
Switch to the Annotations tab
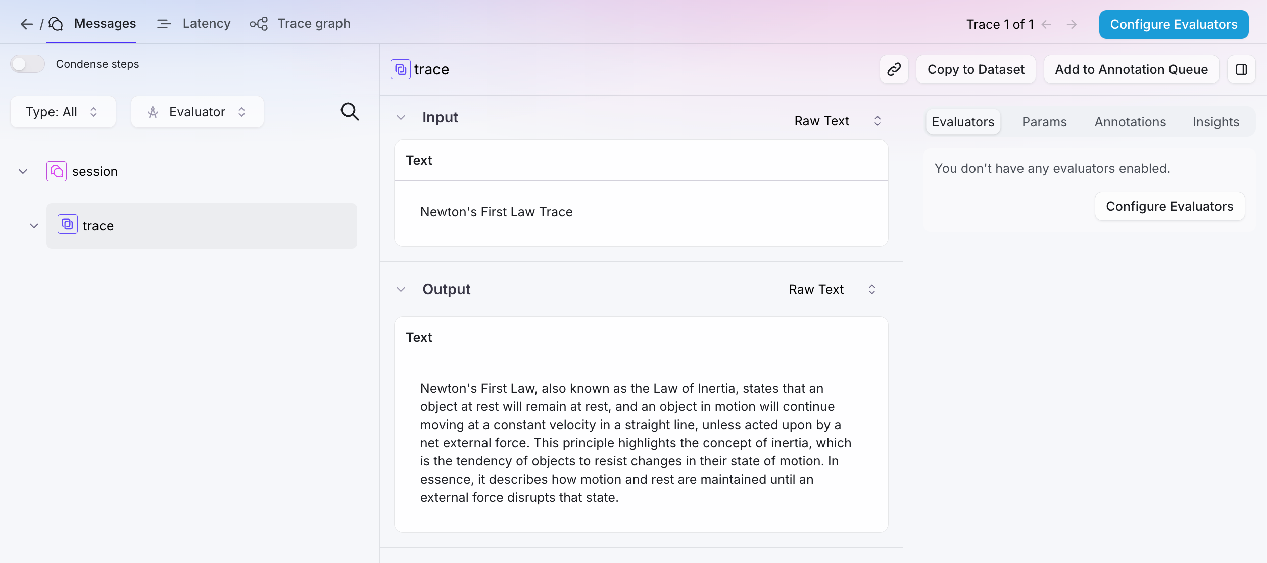[x=1130, y=122]
